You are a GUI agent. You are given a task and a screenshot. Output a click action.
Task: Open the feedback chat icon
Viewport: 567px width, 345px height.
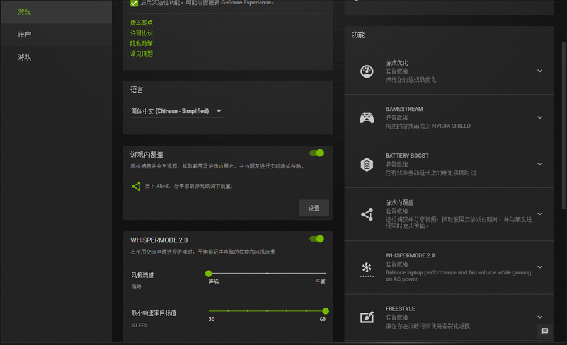tap(545, 331)
